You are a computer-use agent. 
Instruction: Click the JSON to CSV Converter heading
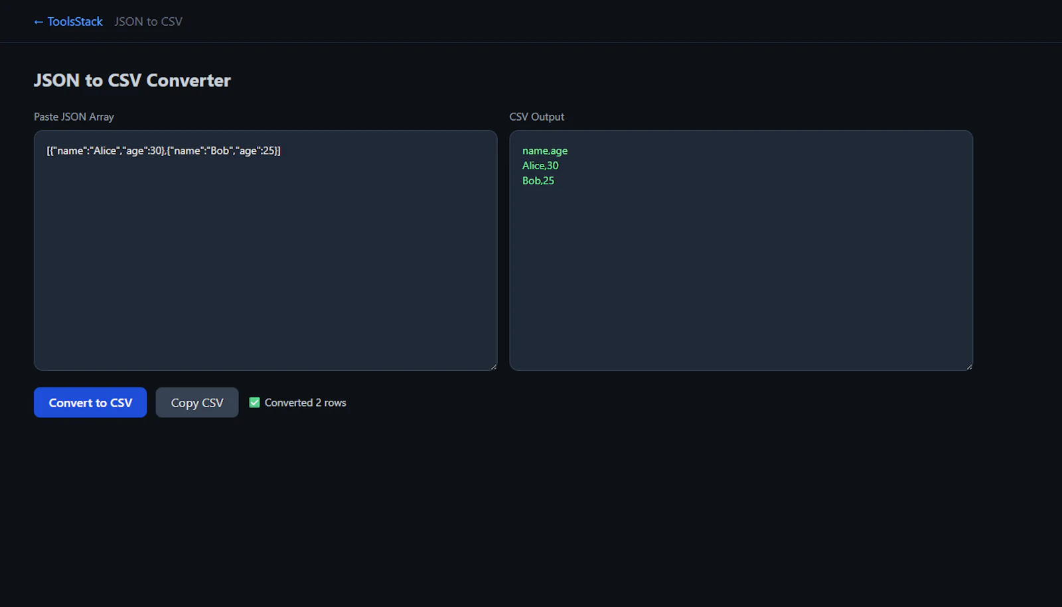tap(132, 80)
